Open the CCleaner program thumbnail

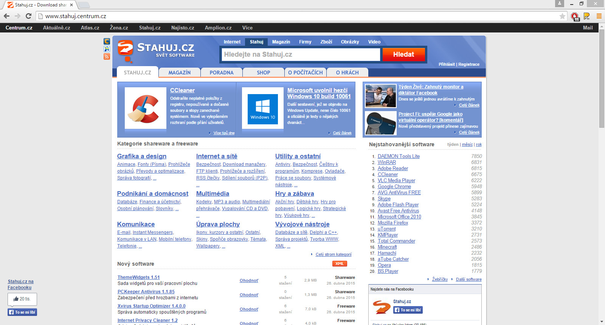[x=146, y=108]
